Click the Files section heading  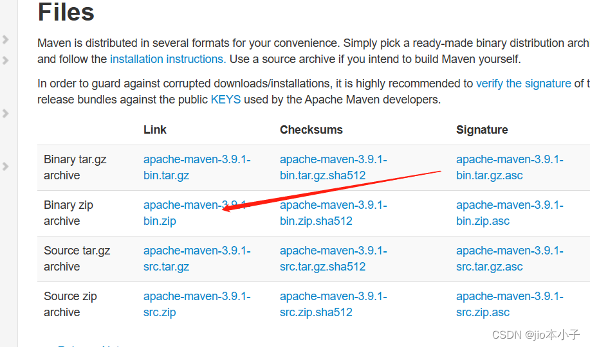click(x=66, y=12)
